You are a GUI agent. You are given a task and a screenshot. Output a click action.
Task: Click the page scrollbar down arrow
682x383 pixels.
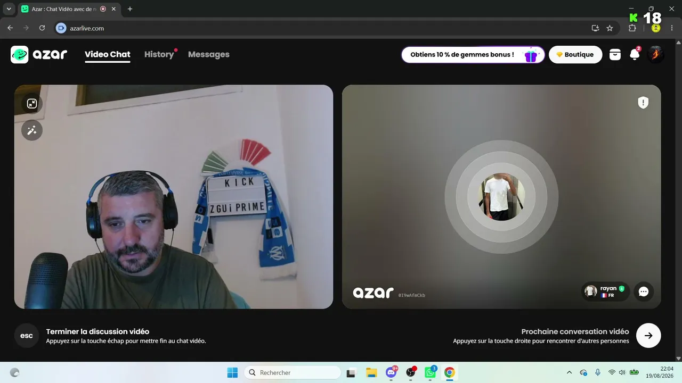click(678, 359)
